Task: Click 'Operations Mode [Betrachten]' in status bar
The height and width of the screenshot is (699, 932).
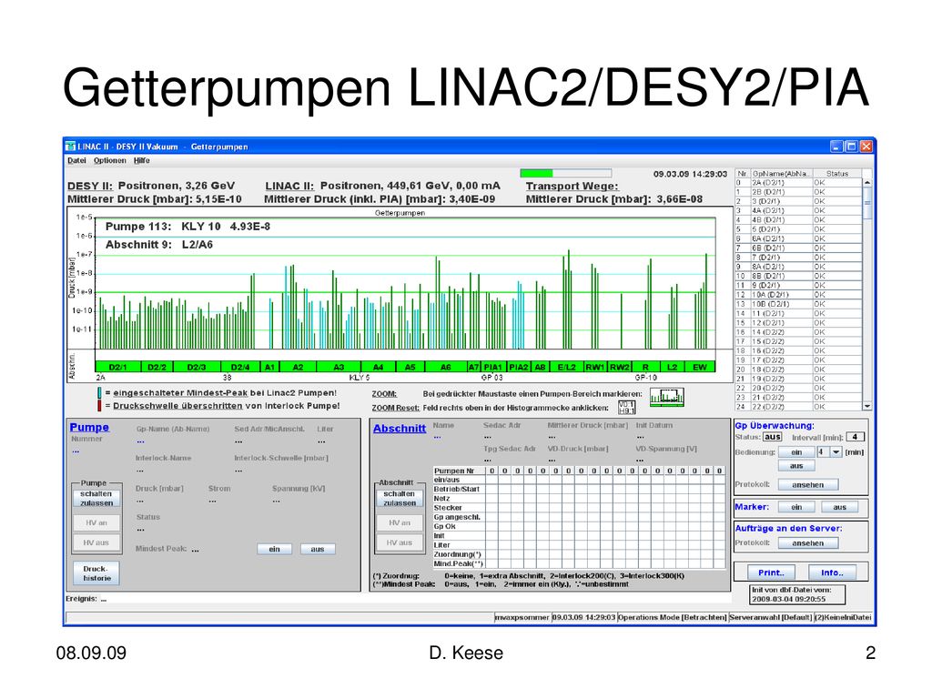Action: tap(673, 618)
